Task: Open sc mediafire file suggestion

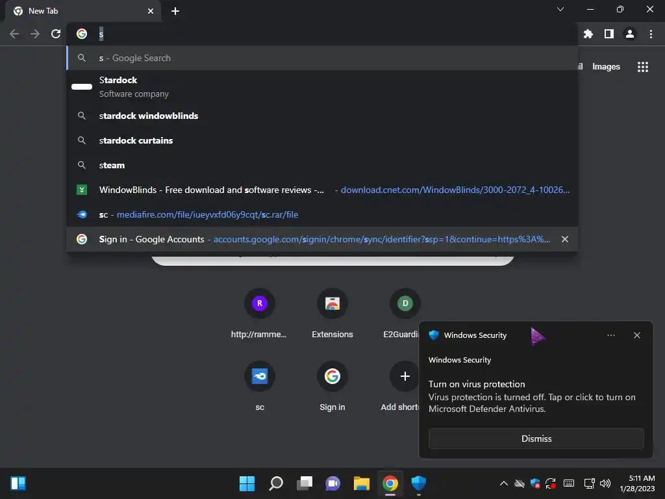Action: 322,214
